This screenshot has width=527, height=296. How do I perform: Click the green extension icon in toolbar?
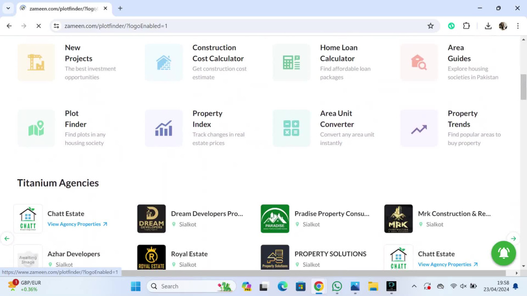click(452, 26)
